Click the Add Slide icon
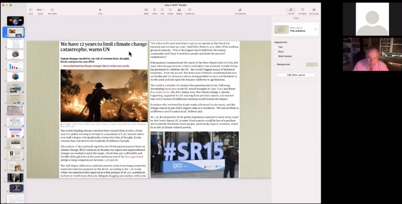 (52, 10)
